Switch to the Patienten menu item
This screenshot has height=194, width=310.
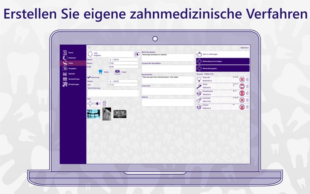click(72, 58)
